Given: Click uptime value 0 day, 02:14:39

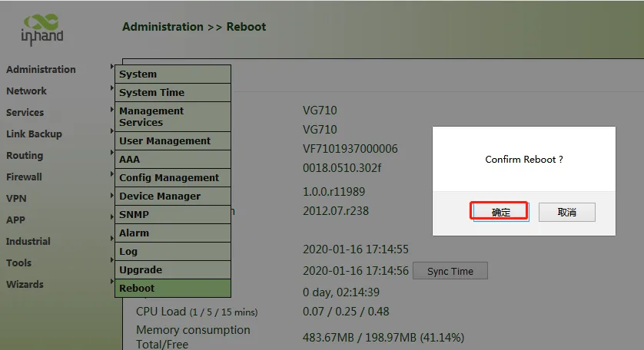Looking at the screenshot, I should pos(341,292).
